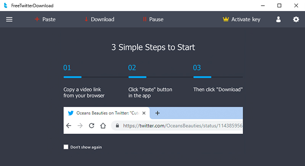The width and height of the screenshot is (305, 166).
Task: Open Activate key dialog
Action: tap(241, 19)
